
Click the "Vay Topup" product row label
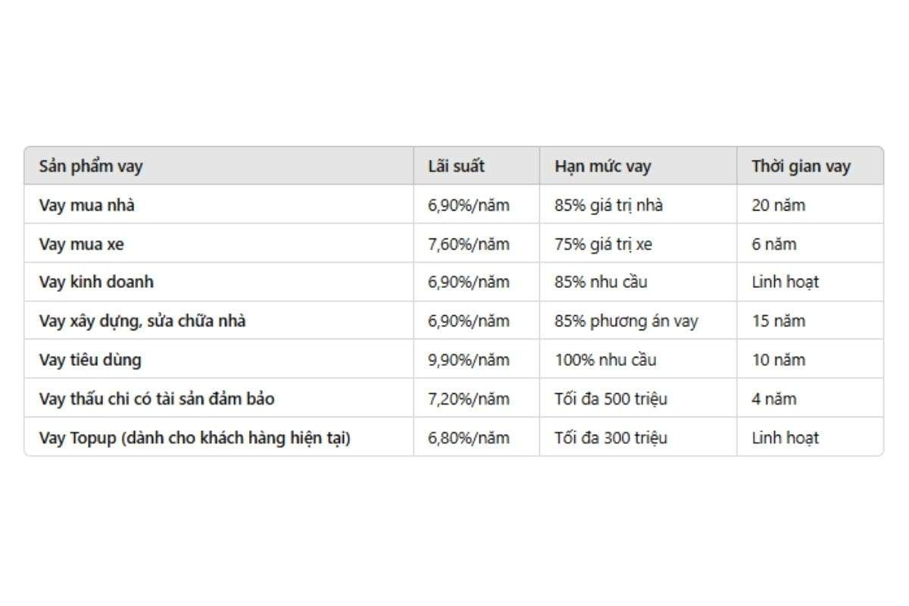[x=195, y=438]
